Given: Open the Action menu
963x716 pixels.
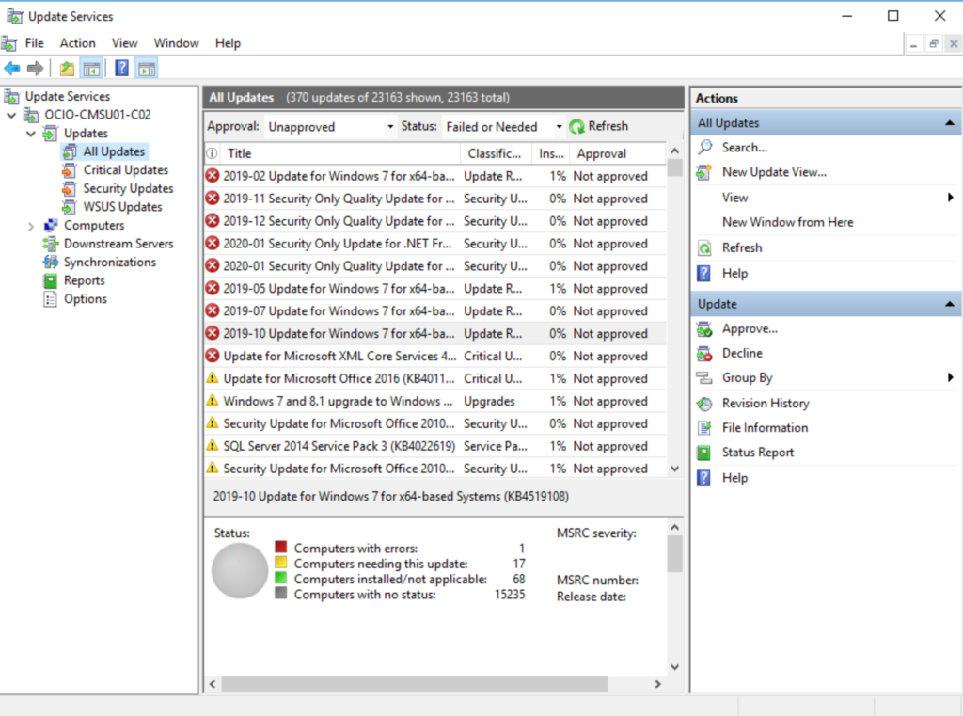Looking at the screenshot, I should click(x=77, y=43).
